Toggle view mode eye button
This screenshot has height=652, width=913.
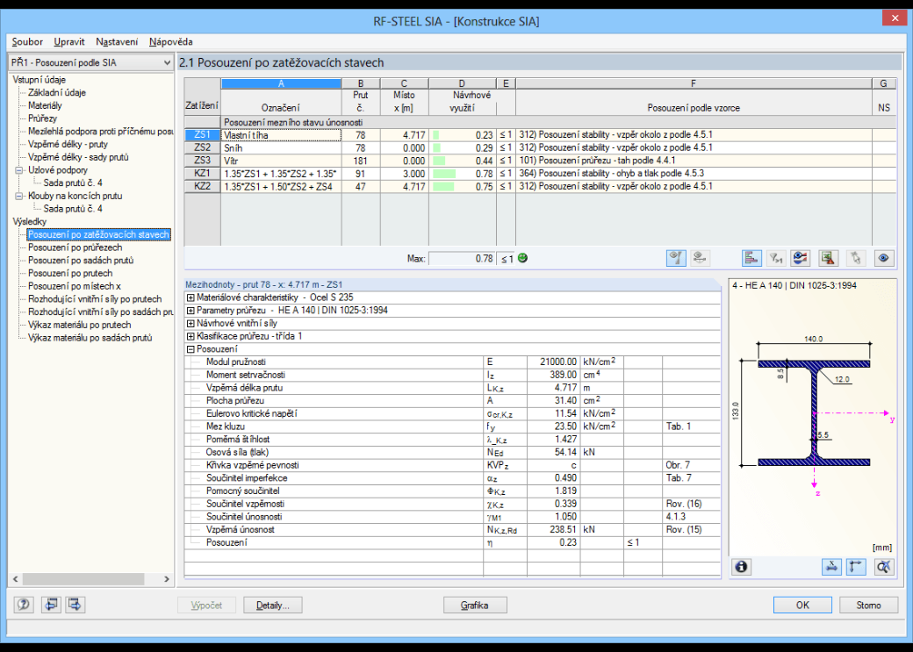point(883,258)
